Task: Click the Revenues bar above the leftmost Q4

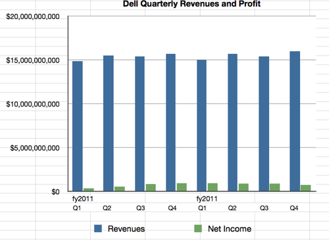Action: [x=170, y=122]
